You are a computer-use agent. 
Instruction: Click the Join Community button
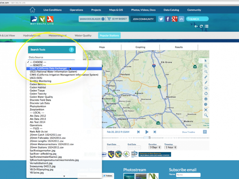point(143,19)
